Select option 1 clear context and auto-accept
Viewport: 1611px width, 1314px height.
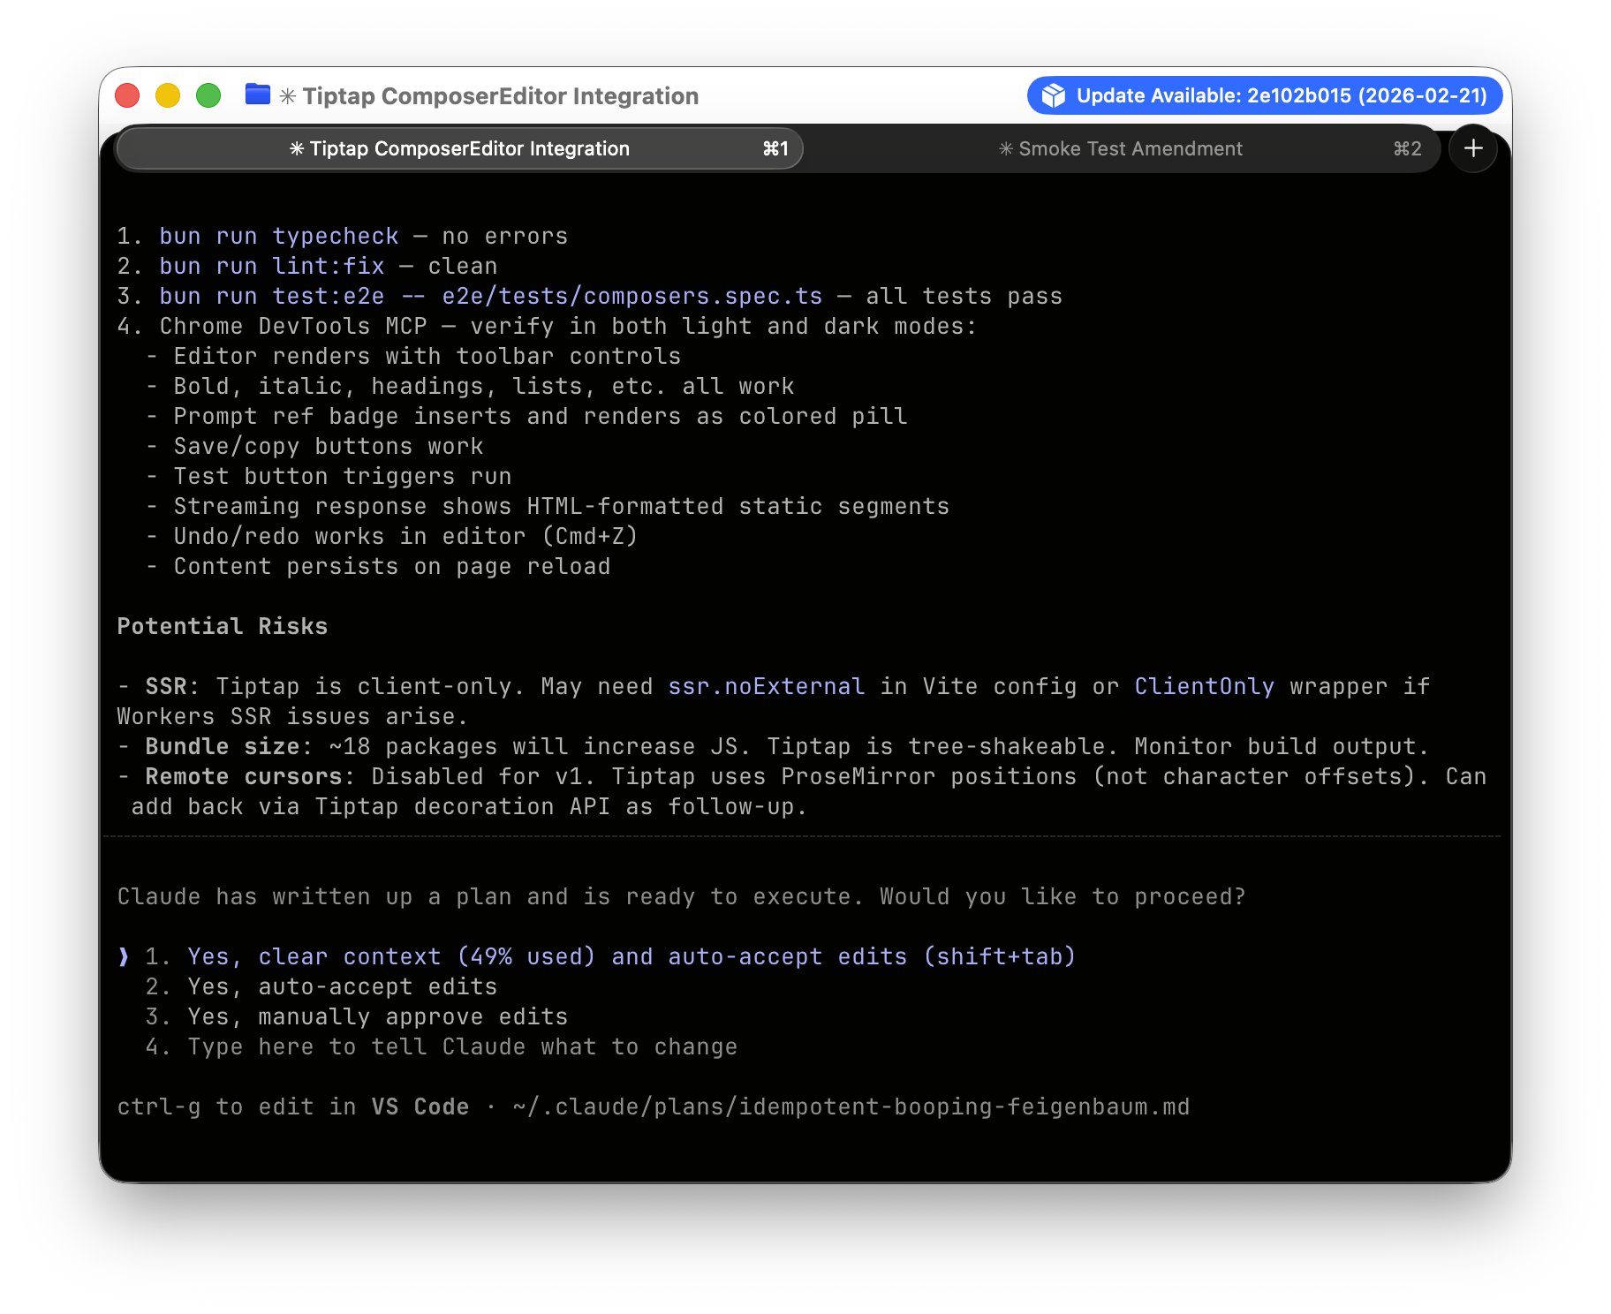[609, 956]
